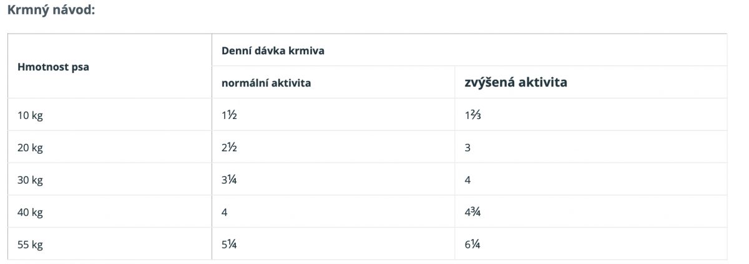The width and height of the screenshot is (749, 264).
Task: Select the "30 kg" weight cell
Action: click(30, 180)
